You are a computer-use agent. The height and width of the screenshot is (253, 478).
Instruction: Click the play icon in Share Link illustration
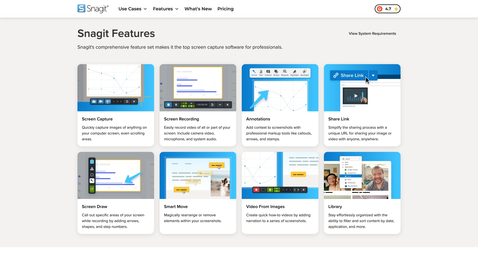pos(356,96)
